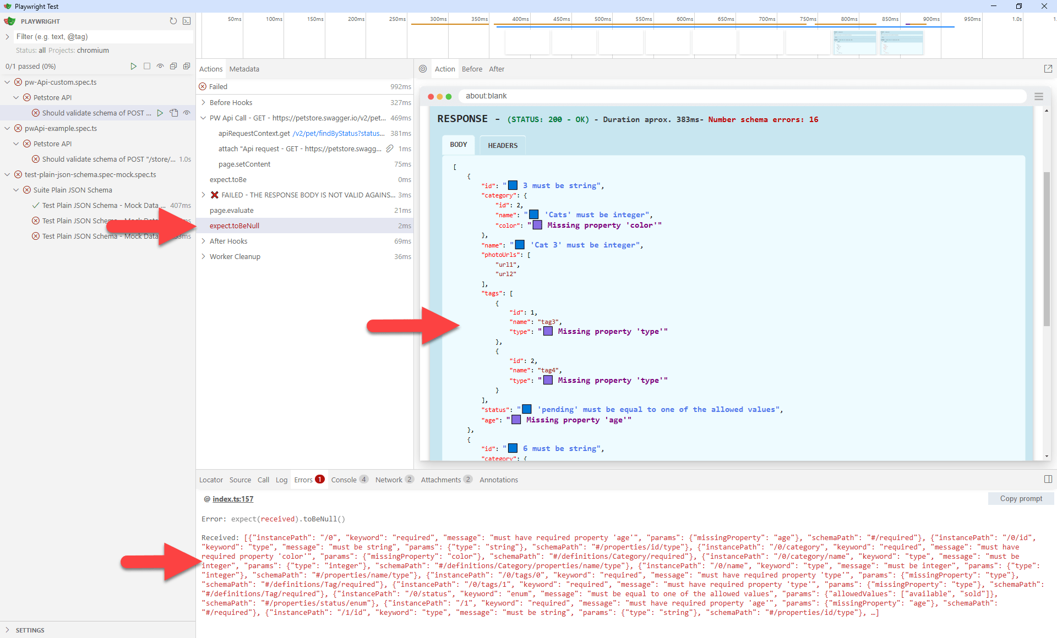The image size is (1057, 638).
Task: Open the hamburger menu in the response viewer
Action: (1039, 96)
